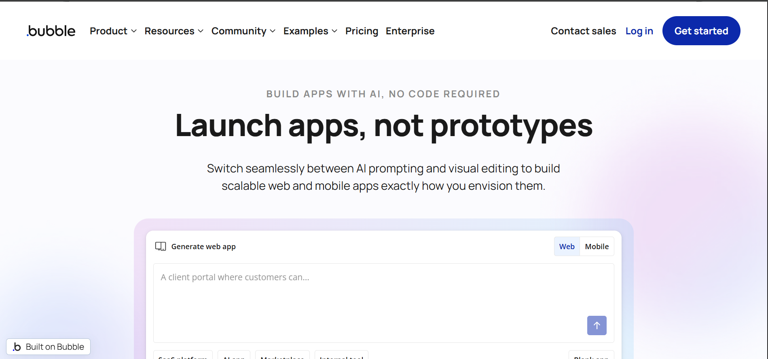Click the Get started button
The image size is (768, 359).
(x=701, y=31)
